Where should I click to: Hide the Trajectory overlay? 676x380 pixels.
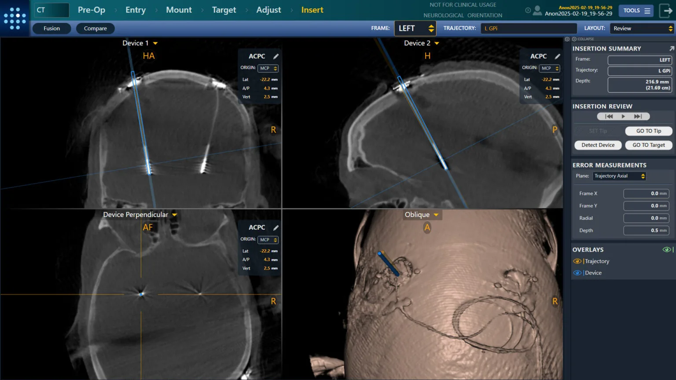coord(577,261)
